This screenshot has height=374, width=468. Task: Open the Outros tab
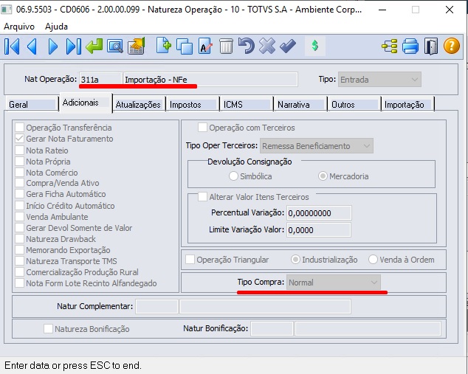[354, 105]
